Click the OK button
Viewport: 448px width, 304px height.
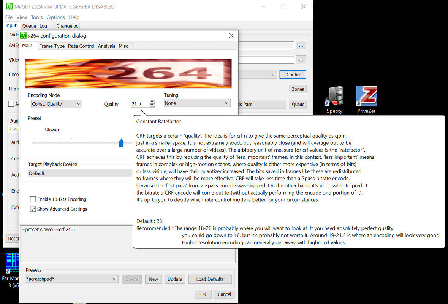pos(203,294)
